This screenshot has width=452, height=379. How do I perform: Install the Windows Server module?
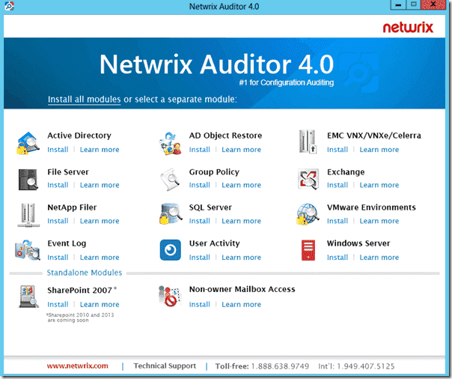(x=338, y=257)
